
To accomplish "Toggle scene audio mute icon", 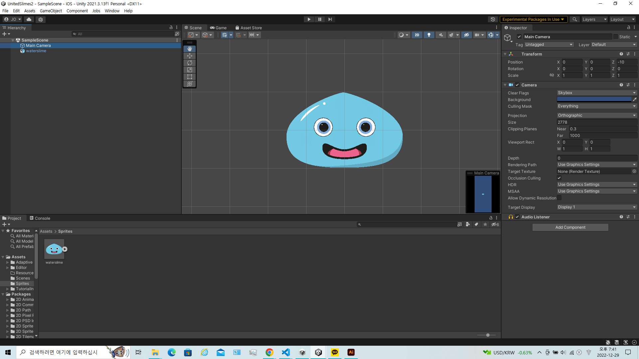I will click(x=441, y=35).
